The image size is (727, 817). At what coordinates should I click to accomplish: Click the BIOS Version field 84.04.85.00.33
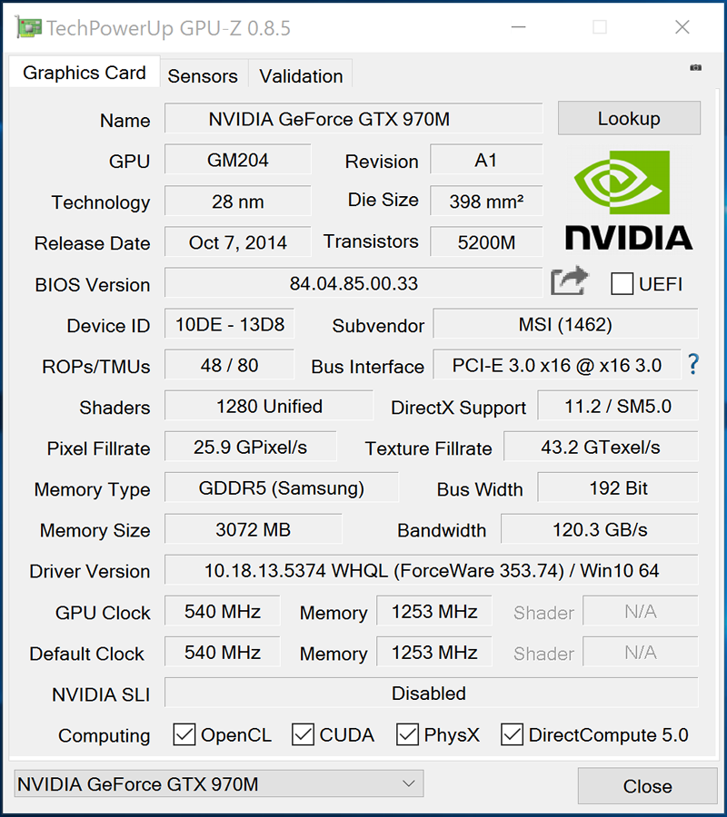coord(354,282)
